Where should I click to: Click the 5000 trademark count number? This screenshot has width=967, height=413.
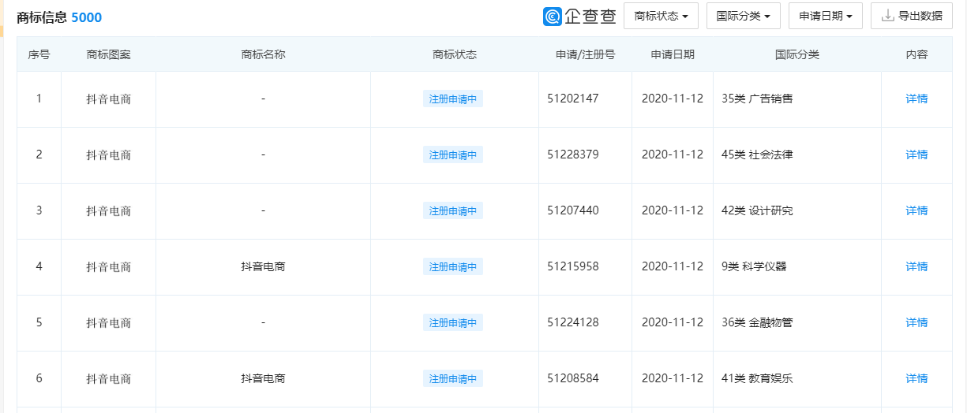[86, 17]
